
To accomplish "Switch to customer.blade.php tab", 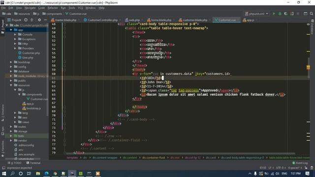I will pyautogui.click(x=193, y=20).
